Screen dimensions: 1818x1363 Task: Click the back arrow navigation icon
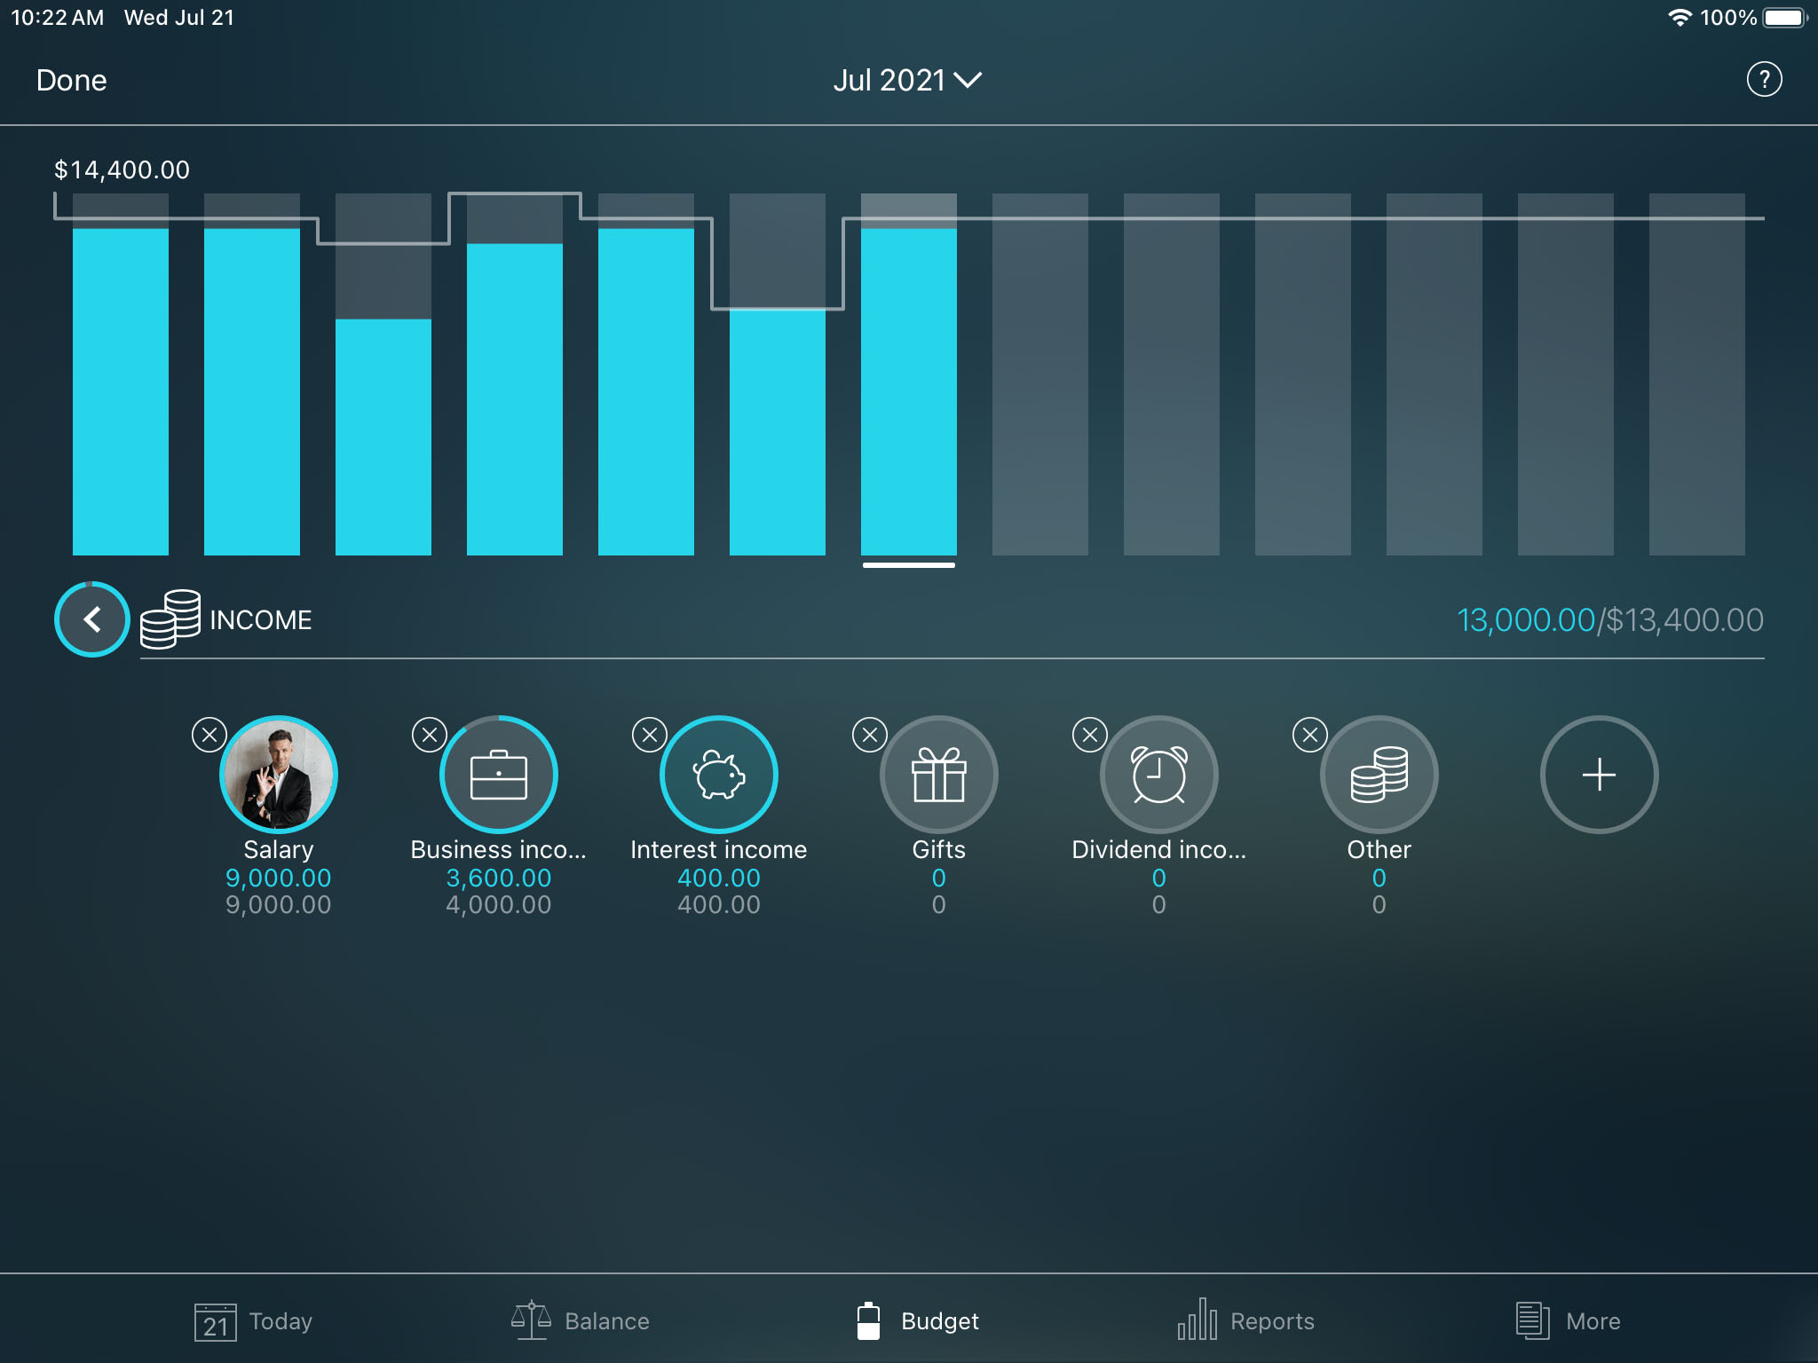pos(91,620)
